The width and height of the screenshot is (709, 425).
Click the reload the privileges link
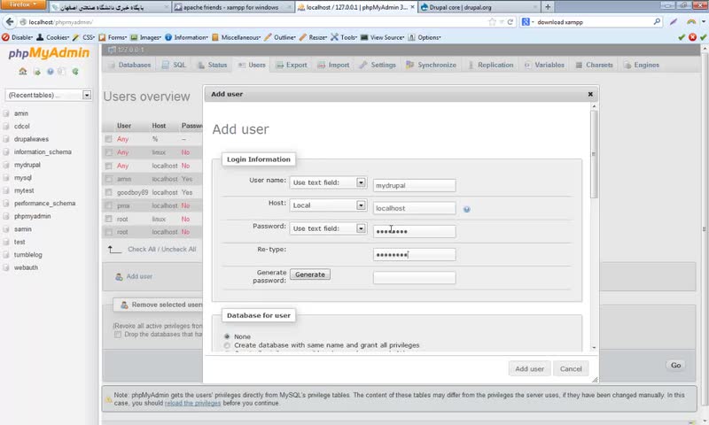192,404
